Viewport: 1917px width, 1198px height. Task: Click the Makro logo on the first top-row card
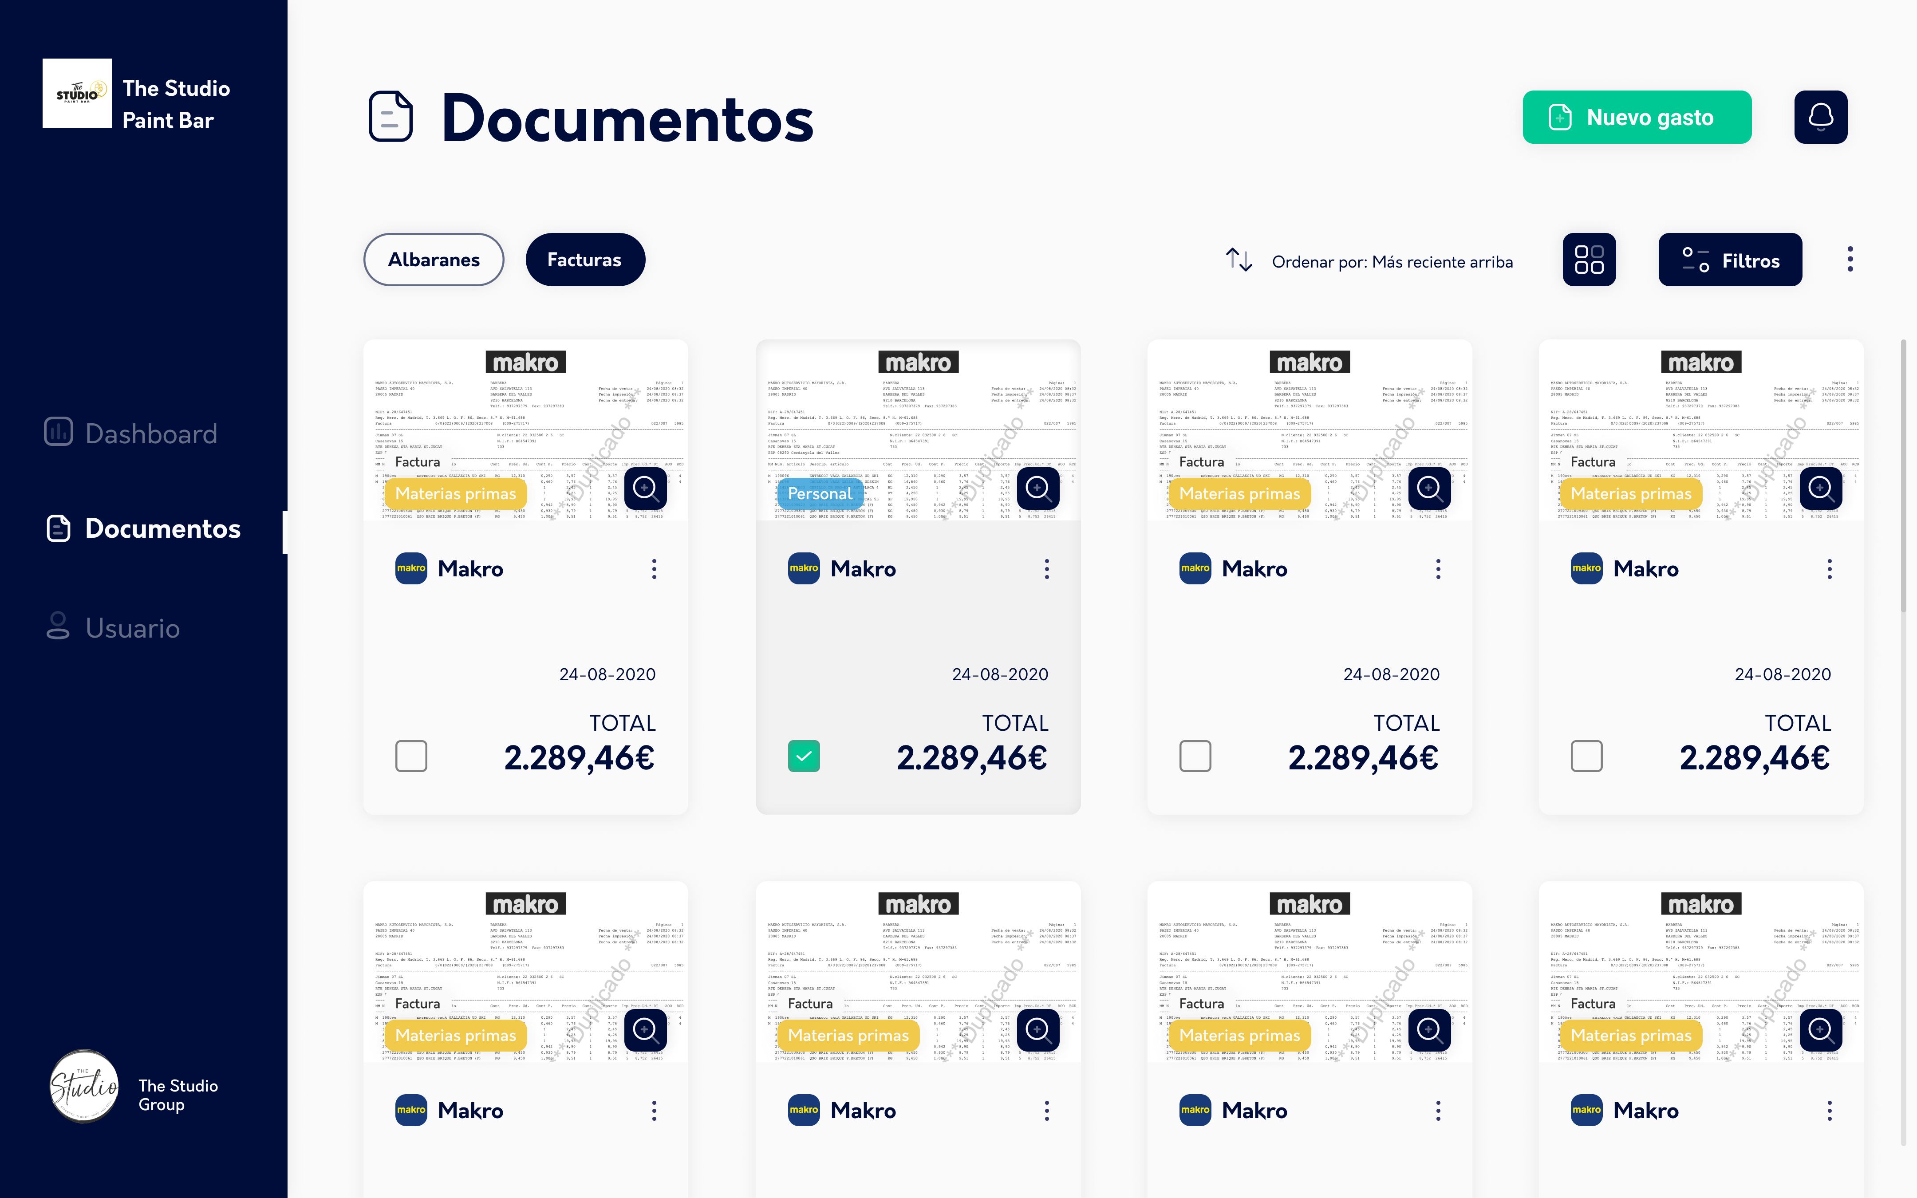[411, 569]
